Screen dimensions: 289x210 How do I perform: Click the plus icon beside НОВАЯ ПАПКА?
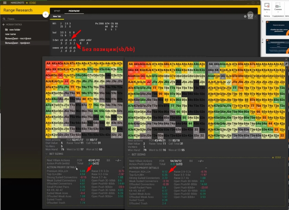(3, 24)
